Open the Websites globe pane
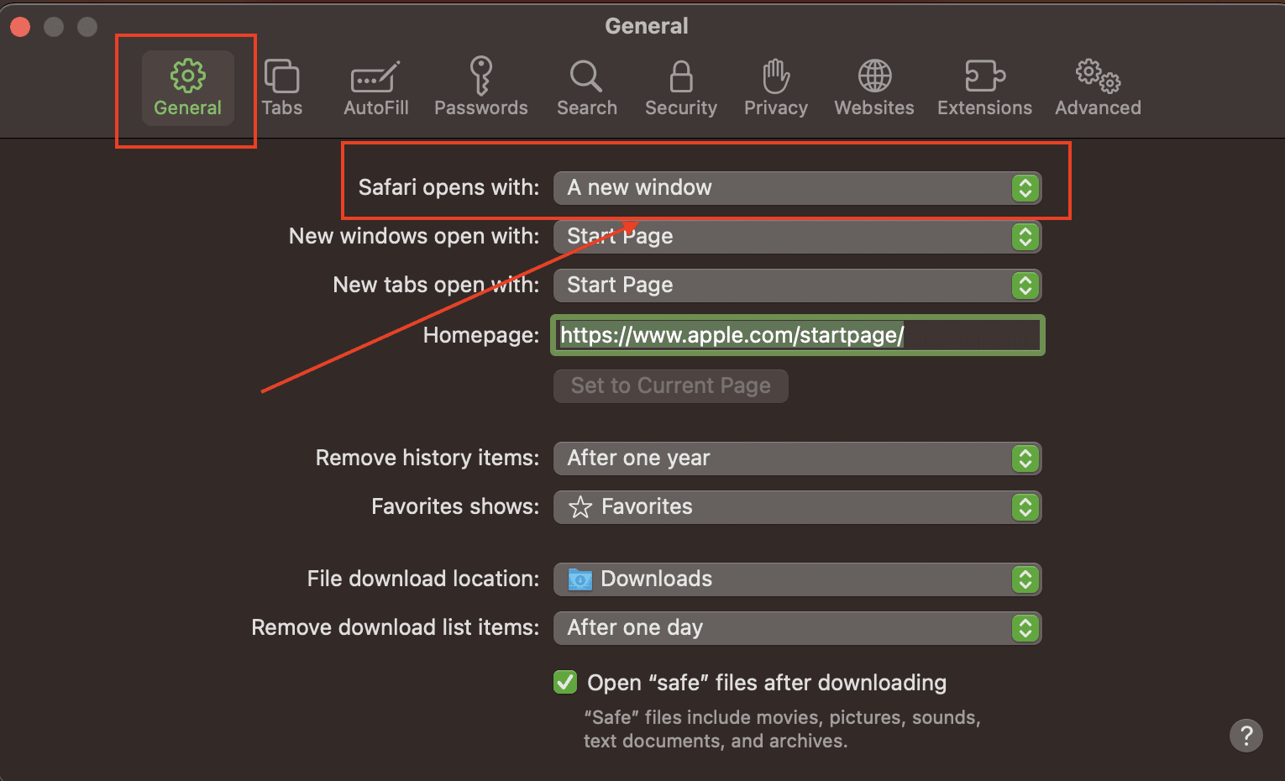This screenshot has height=781, width=1285. tap(873, 87)
